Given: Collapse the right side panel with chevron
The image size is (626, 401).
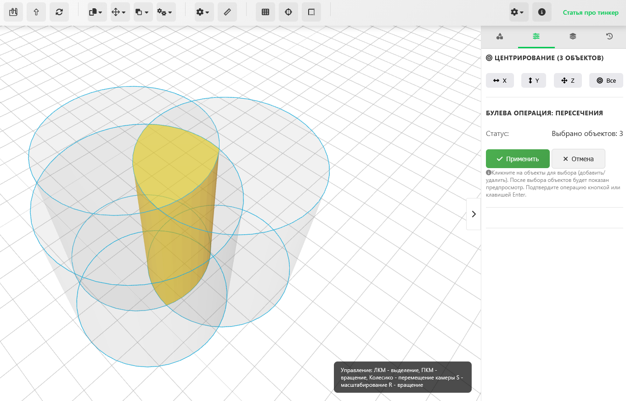Looking at the screenshot, I should [x=474, y=214].
